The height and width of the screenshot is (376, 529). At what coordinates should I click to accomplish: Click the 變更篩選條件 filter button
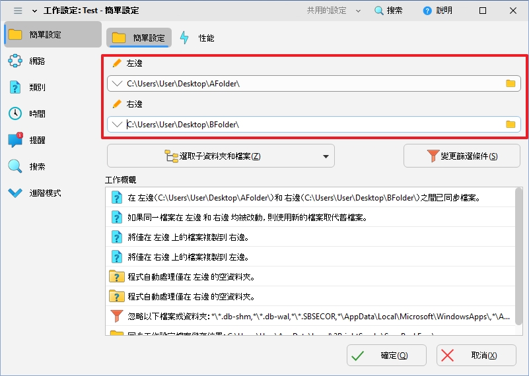[462, 156]
